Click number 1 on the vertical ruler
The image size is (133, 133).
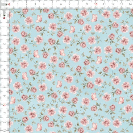click(4, 27)
